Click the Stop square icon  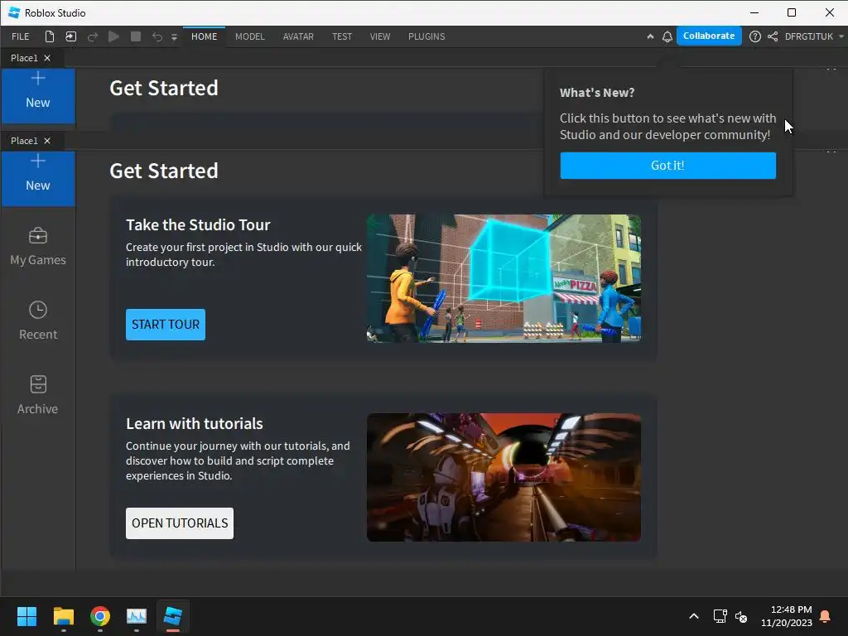coord(136,36)
